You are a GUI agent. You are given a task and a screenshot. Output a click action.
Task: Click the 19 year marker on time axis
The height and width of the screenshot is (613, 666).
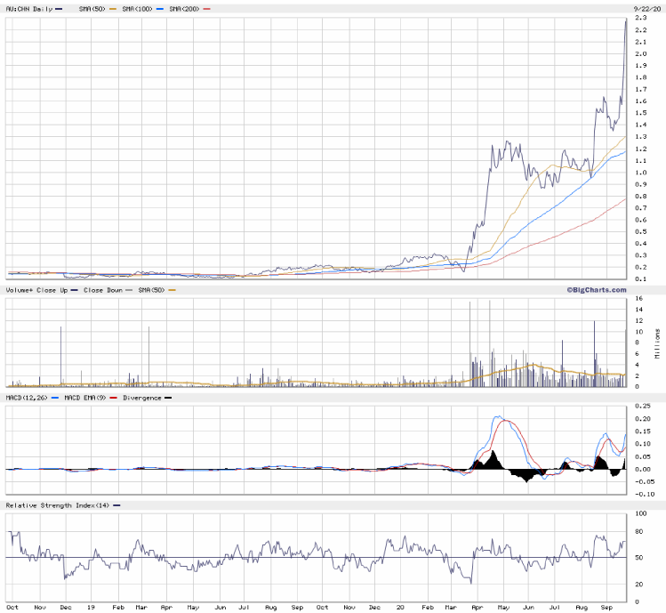point(90,607)
